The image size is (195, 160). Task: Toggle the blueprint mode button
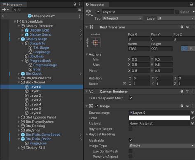coord(184,48)
